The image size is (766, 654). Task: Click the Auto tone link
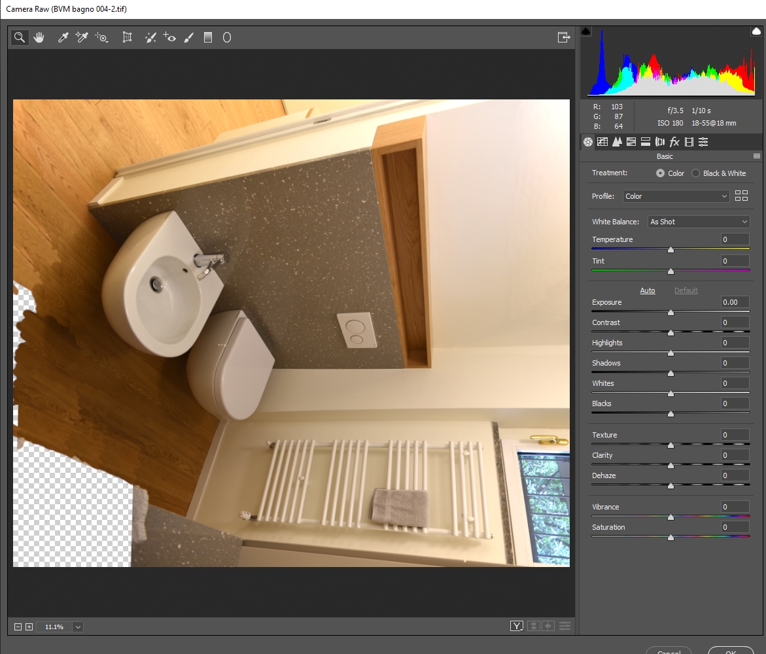(x=647, y=290)
